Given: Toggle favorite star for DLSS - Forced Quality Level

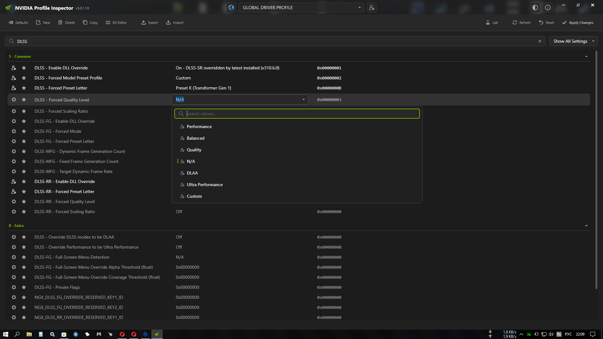Looking at the screenshot, I should (x=24, y=100).
